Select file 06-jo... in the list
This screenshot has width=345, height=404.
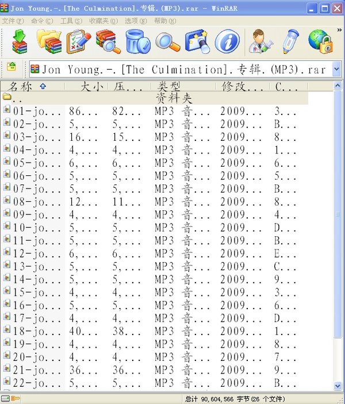(x=154, y=176)
